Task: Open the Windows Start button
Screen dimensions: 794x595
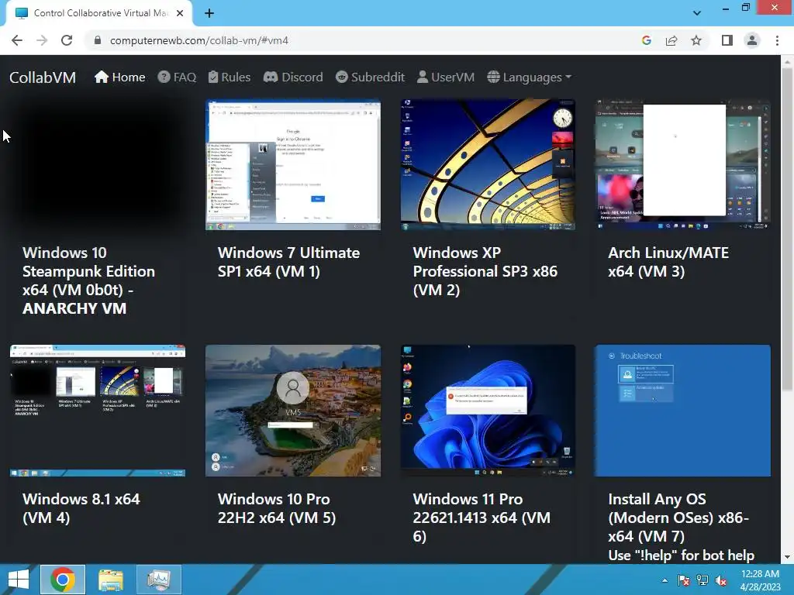Action: [19, 580]
